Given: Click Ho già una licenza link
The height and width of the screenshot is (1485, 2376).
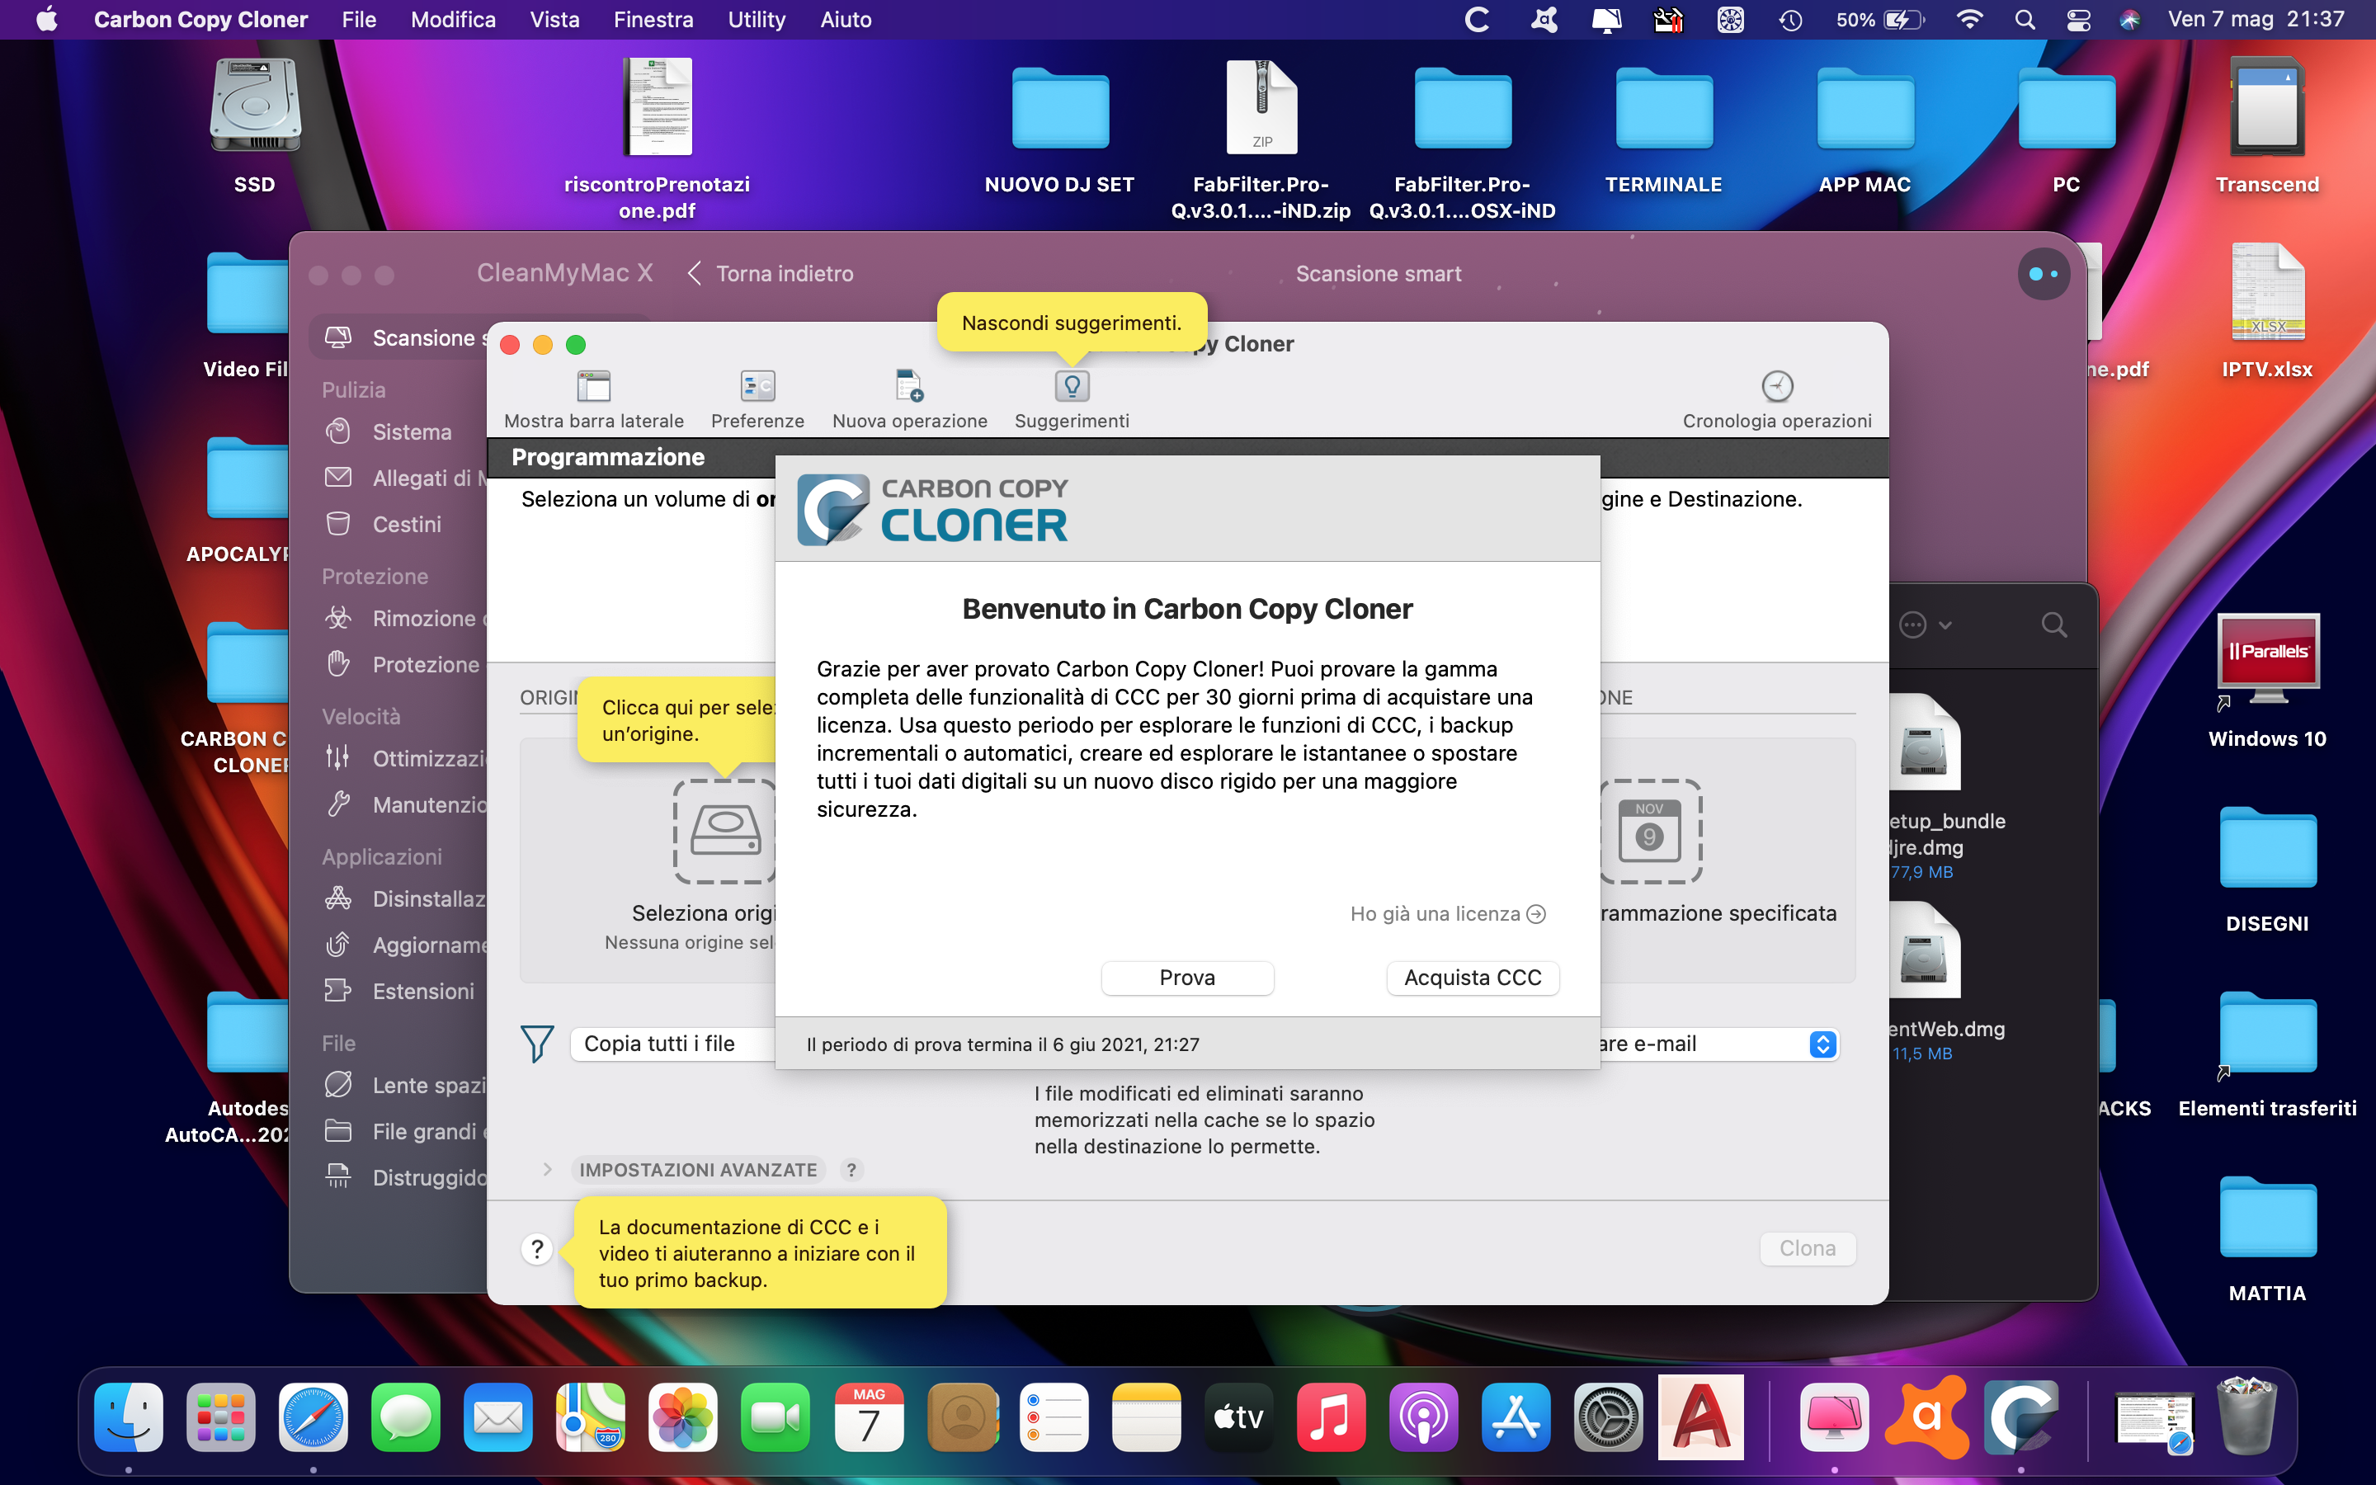Looking at the screenshot, I should click(x=1448, y=914).
